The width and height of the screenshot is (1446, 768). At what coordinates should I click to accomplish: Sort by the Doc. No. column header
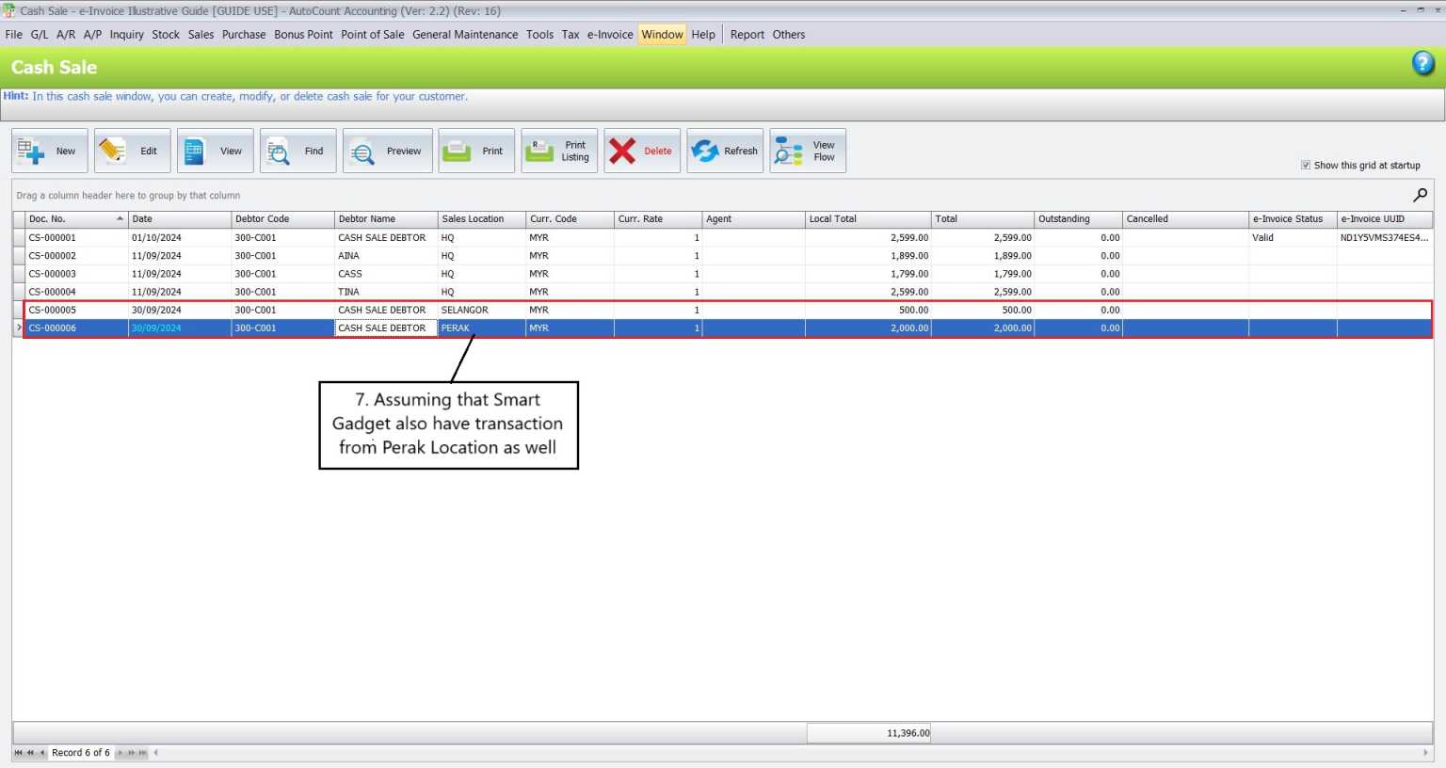(x=76, y=218)
